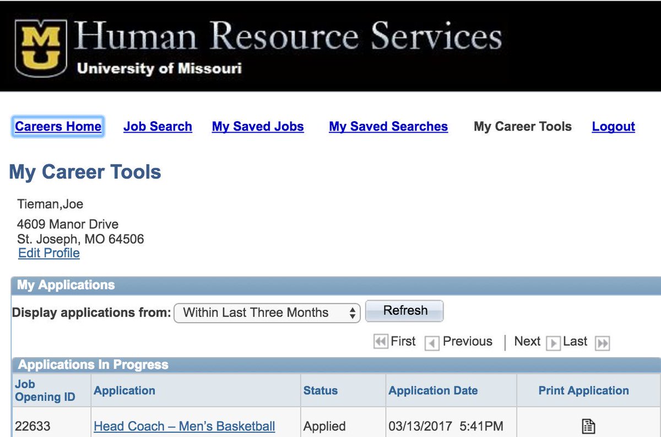
Task: Open the Job Search page
Action: coord(158,127)
